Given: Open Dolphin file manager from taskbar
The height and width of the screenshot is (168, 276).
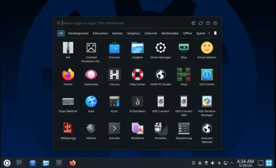Looking at the screenshot, I should (46, 163).
